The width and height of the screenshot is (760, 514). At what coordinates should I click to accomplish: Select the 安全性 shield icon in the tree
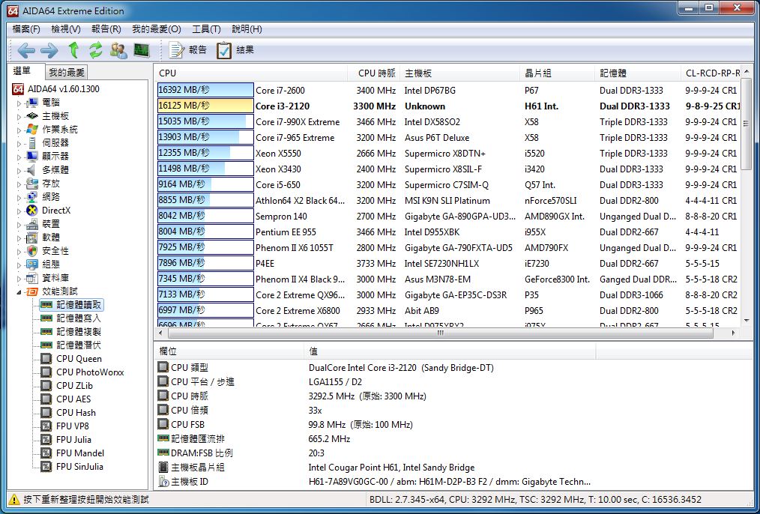point(32,251)
